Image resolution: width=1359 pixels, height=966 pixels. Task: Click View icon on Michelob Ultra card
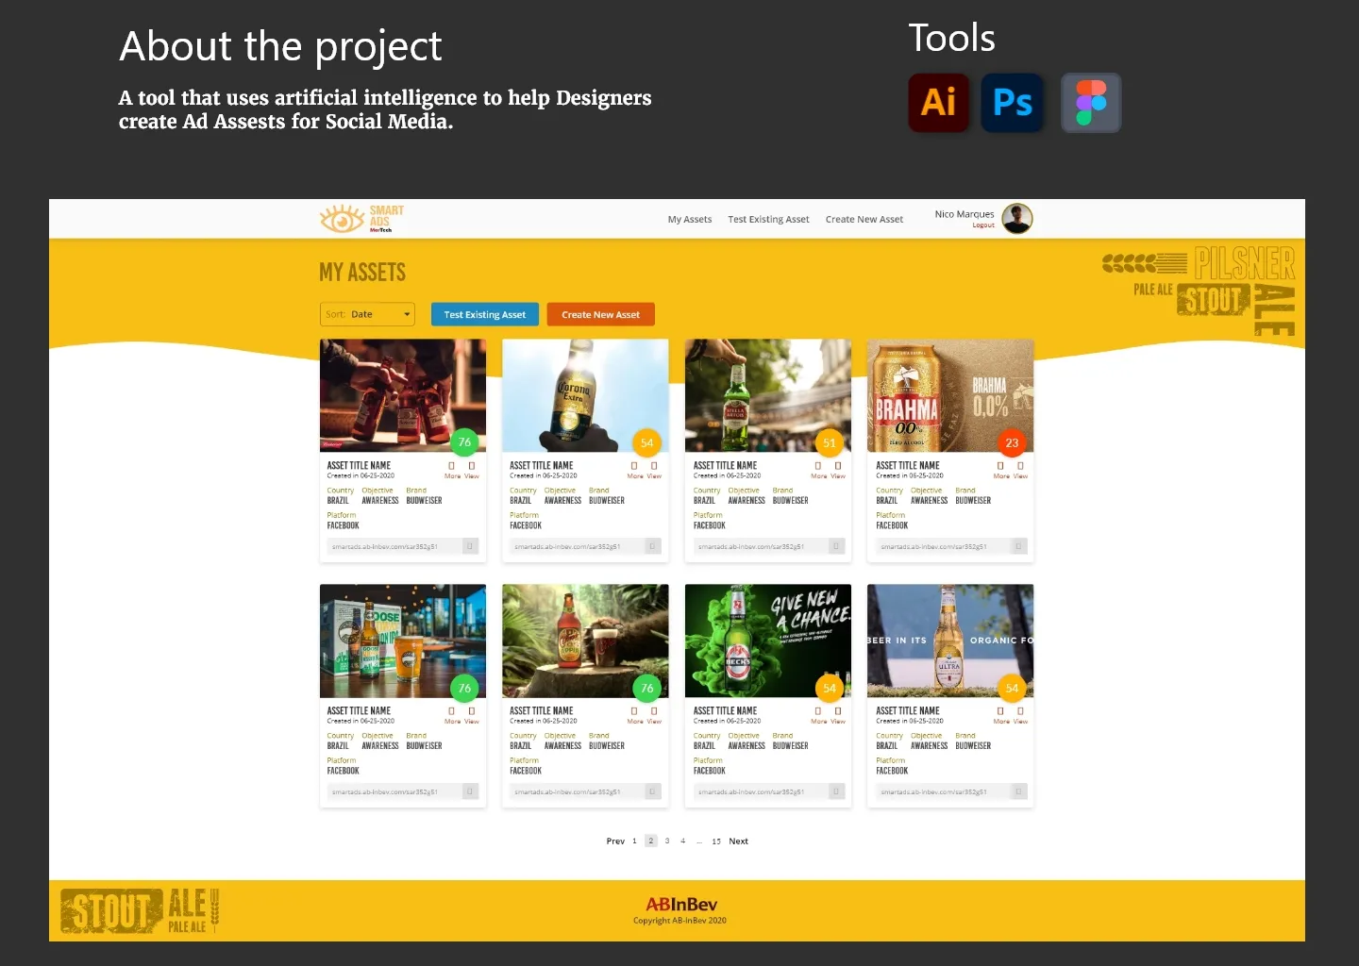pyautogui.click(x=1020, y=711)
